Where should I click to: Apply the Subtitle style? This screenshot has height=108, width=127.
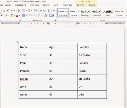point(119,13)
